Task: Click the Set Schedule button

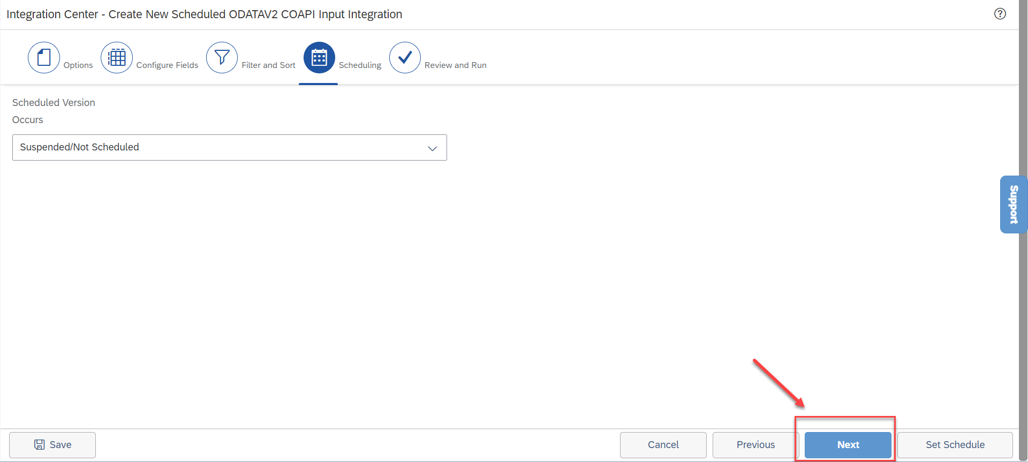Action: coord(955,445)
